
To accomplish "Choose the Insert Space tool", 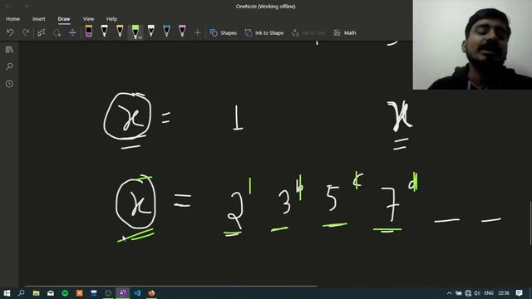I will click(x=72, y=32).
